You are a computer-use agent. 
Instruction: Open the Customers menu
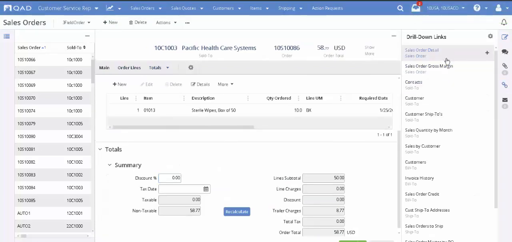(x=227, y=8)
